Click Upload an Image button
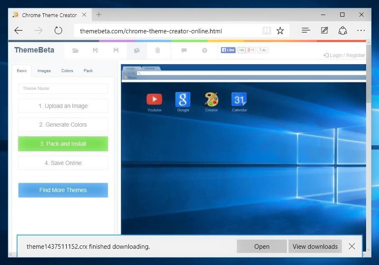This screenshot has width=379, height=265. click(63, 106)
